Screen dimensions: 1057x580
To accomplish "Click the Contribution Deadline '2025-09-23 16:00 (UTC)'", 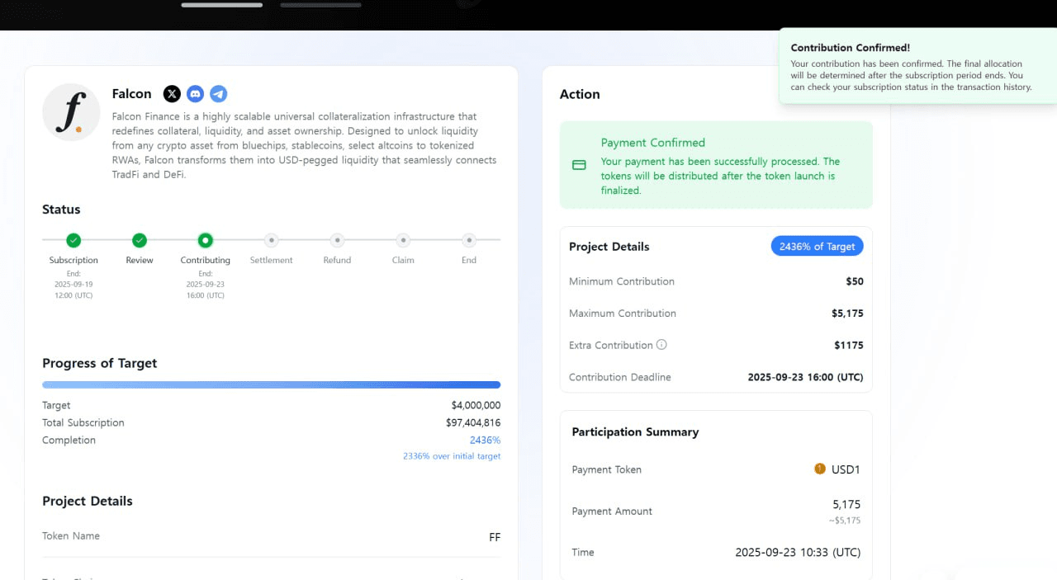I will (x=805, y=377).
